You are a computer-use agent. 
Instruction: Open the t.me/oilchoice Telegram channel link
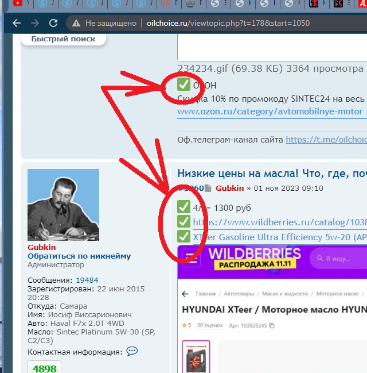tap(326, 140)
